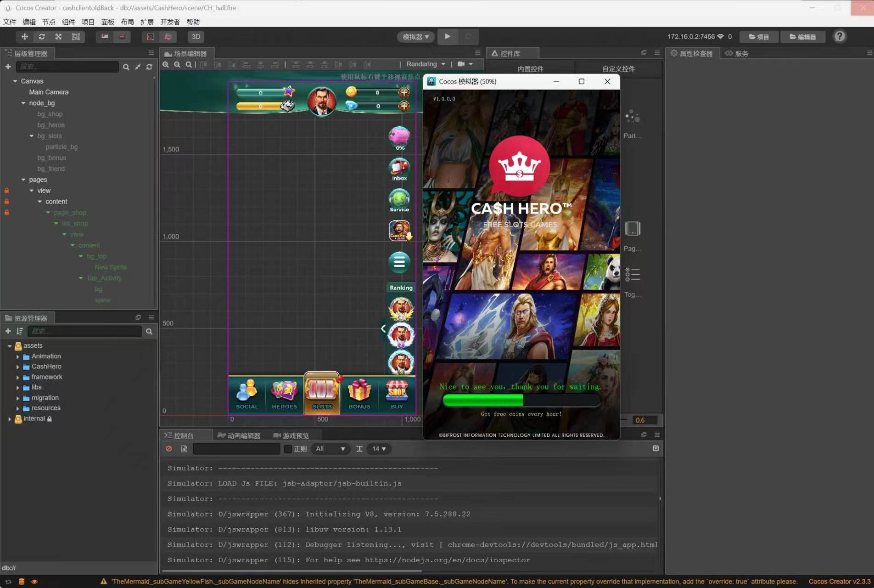The height and width of the screenshot is (588, 874).
Task: Click the green hamburger menu icon in scene
Action: pyautogui.click(x=399, y=262)
